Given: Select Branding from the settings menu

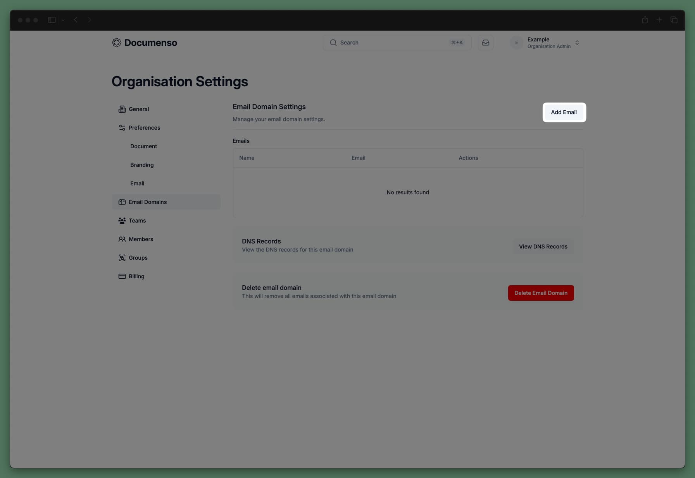Looking at the screenshot, I should click(142, 165).
